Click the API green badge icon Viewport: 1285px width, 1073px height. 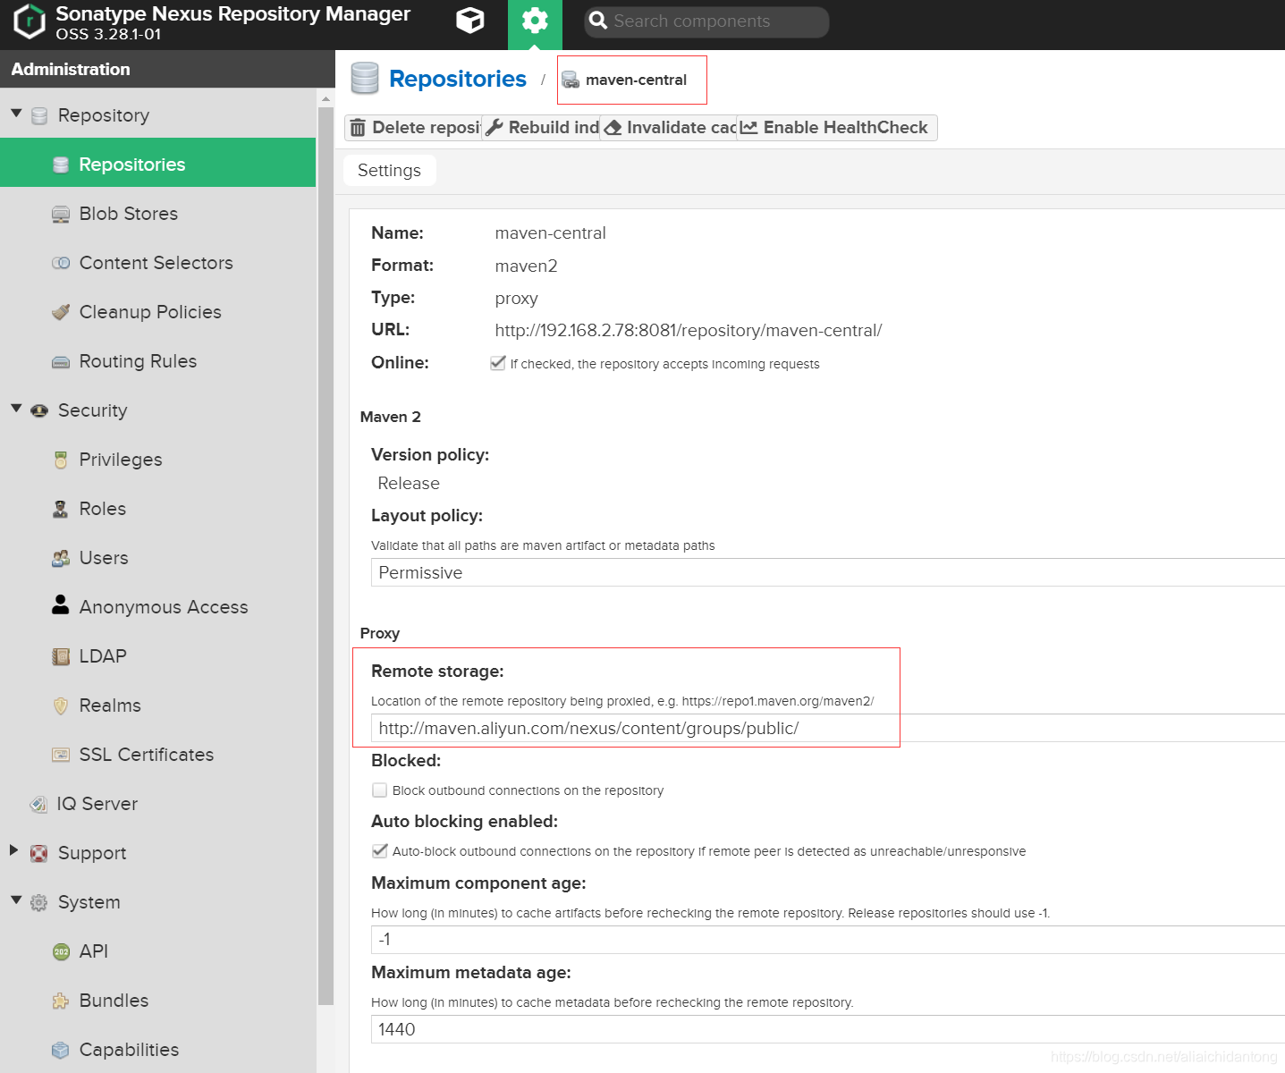pyautogui.click(x=61, y=951)
